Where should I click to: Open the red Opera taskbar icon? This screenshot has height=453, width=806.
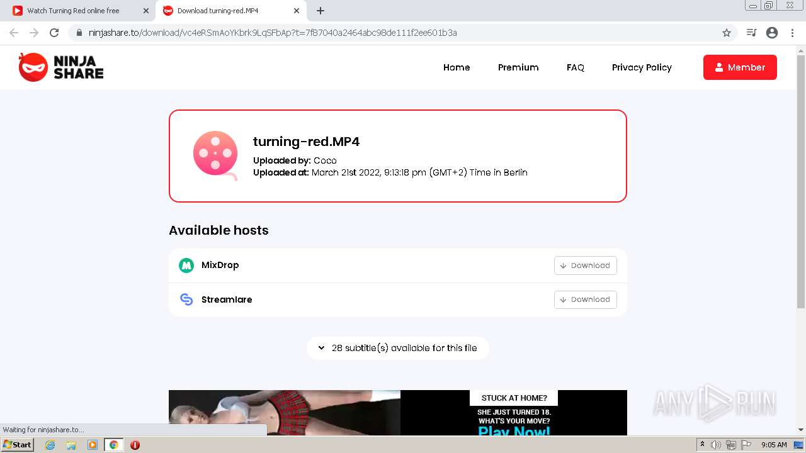click(x=135, y=445)
